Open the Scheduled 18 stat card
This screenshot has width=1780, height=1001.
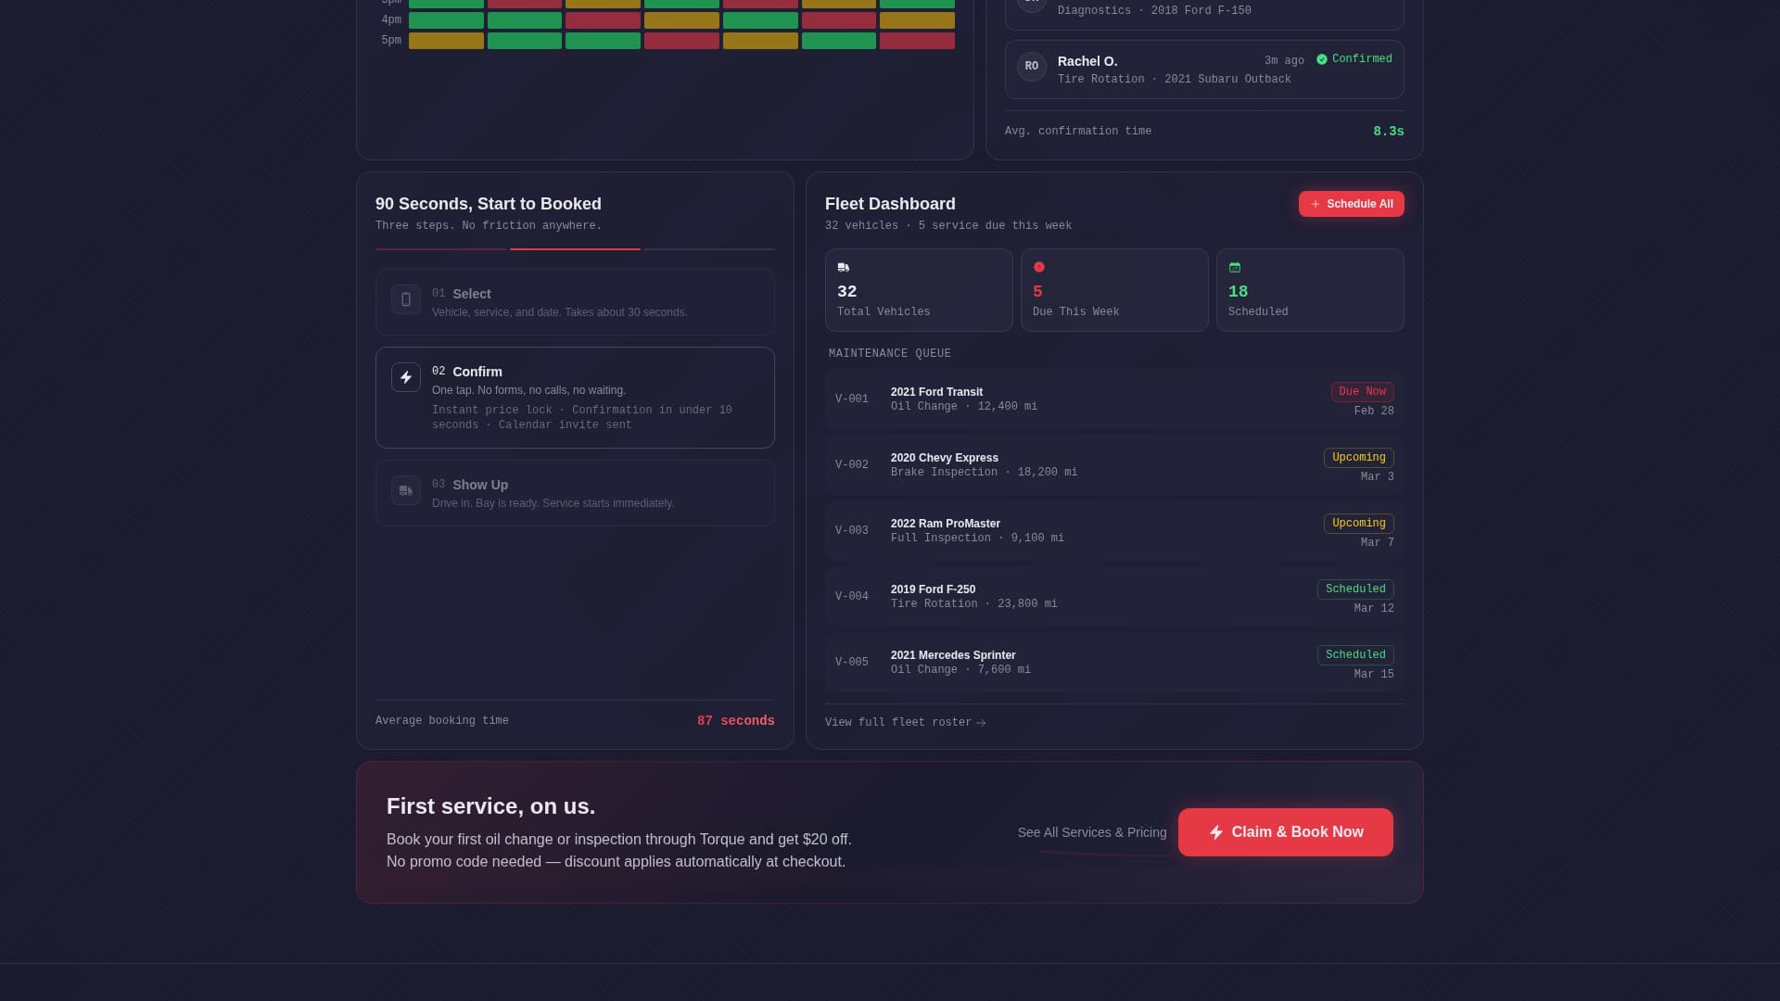coord(1310,290)
